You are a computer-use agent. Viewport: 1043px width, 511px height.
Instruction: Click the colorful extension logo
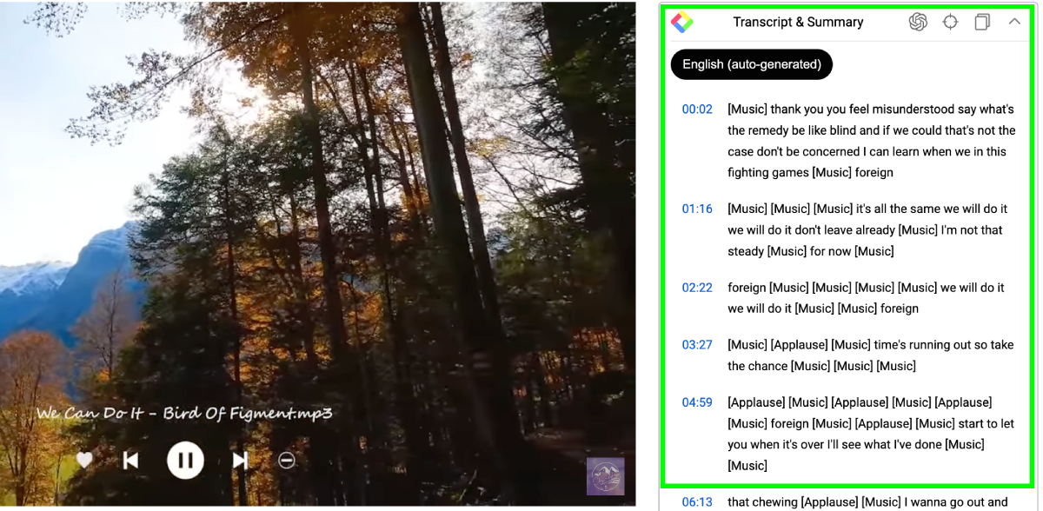682,23
